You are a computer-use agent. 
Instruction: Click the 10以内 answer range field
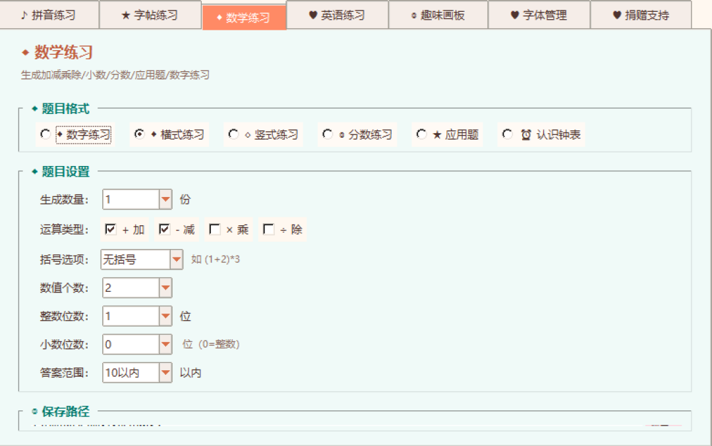click(x=131, y=373)
